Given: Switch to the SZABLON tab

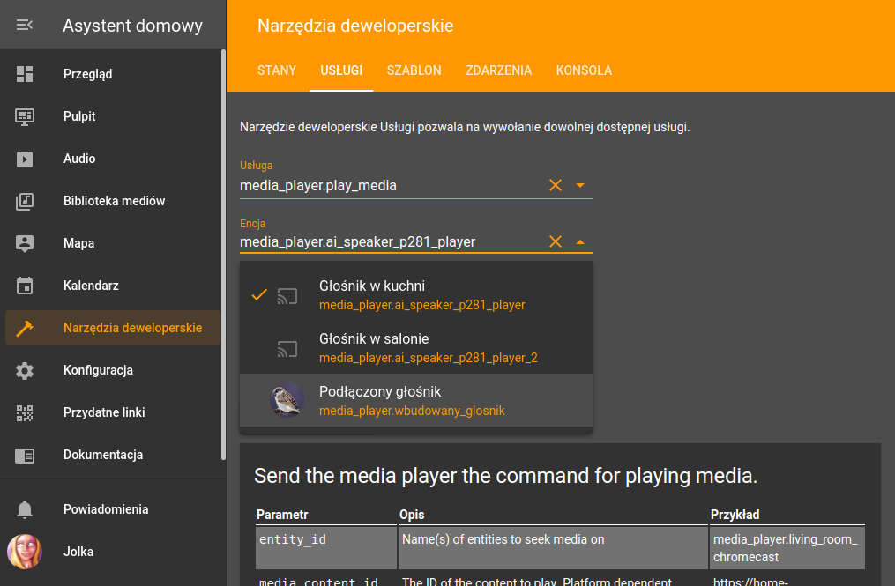Looking at the screenshot, I should click(x=414, y=70).
